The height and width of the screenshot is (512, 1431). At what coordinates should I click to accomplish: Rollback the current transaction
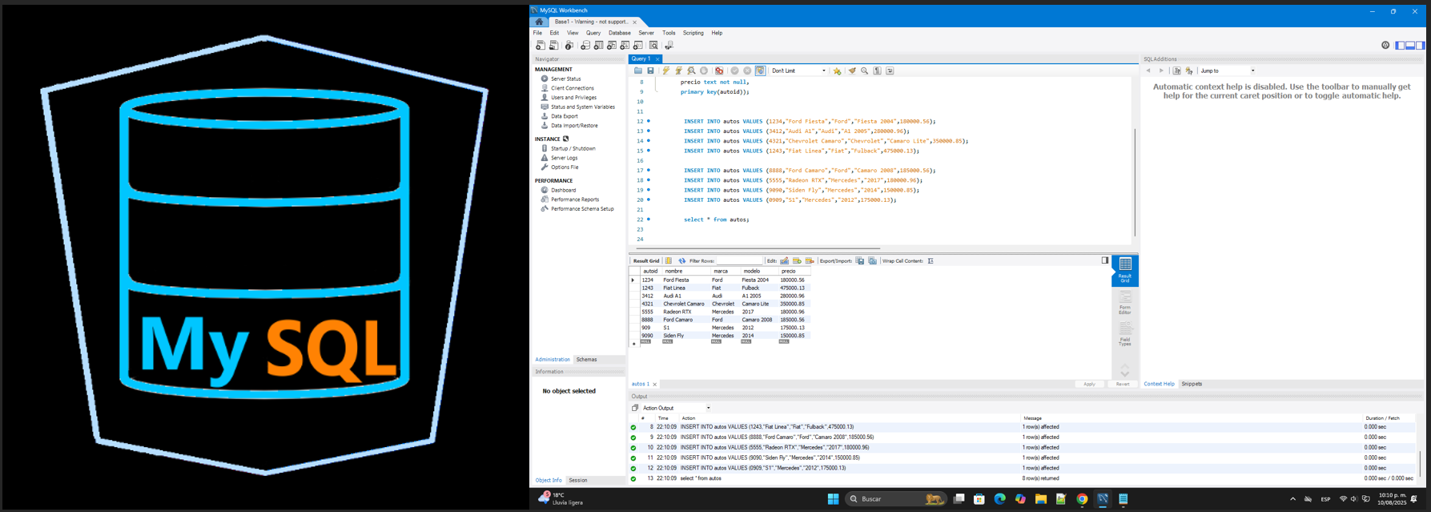pos(747,71)
